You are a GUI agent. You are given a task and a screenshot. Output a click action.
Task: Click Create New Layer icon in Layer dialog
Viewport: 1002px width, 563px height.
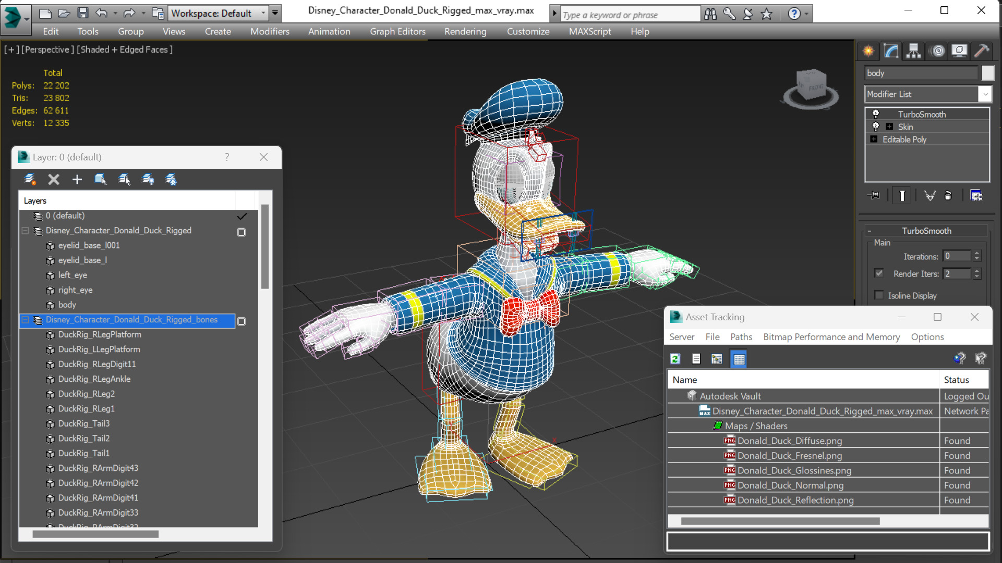(30, 180)
